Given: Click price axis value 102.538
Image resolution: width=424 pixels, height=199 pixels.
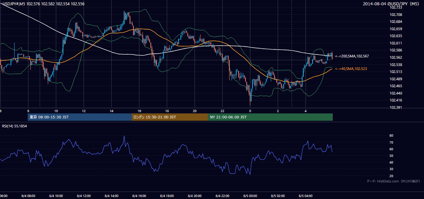Looking at the screenshot, I should [x=396, y=65].
